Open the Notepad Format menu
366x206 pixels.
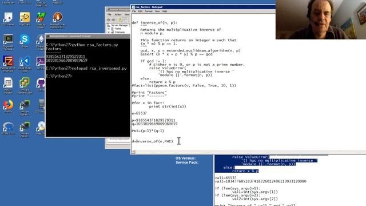[x=149, y=11]
